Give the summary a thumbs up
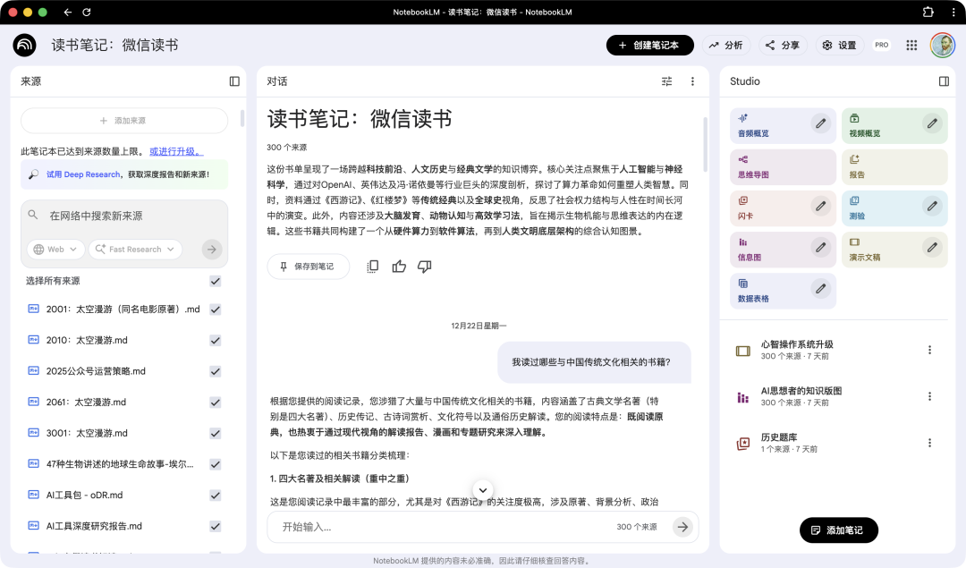The image size is (966, 568). (x=399, y=267)
